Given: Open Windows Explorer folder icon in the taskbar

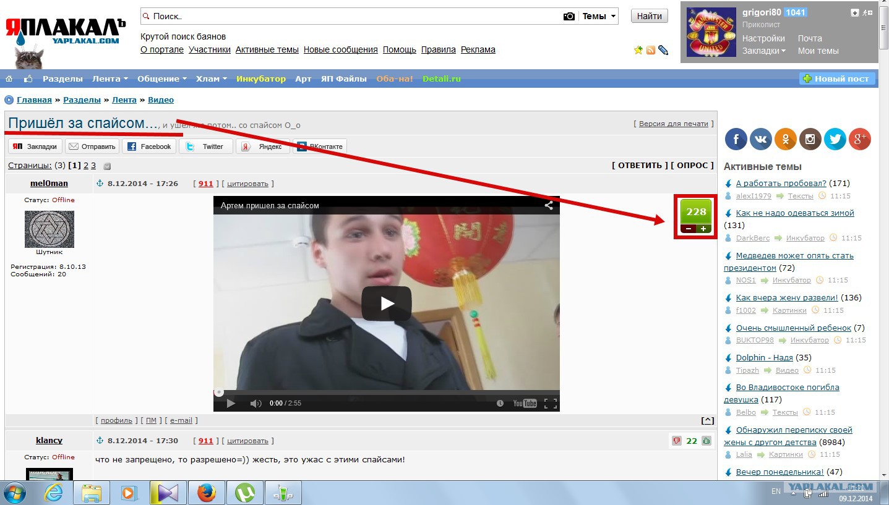Looking at the screenshot, I should tap(92, 493).
